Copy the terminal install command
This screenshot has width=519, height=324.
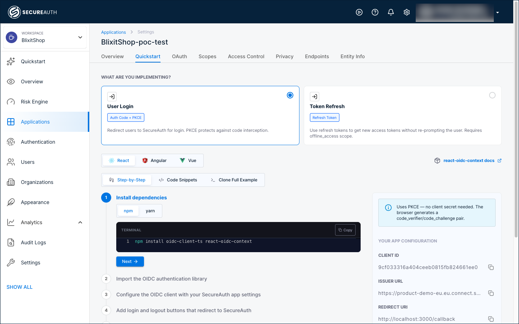pyautogui.click(x=345, y=230)
